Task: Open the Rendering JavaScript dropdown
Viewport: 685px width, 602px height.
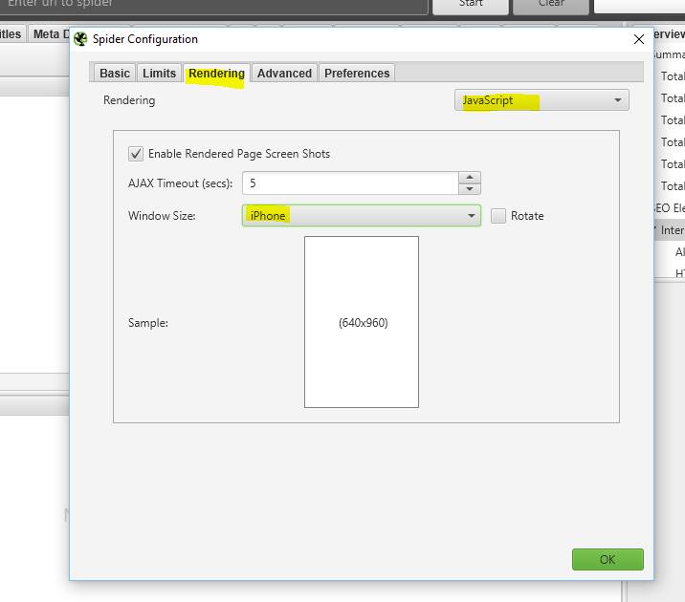Action: (x=541, y=100)
